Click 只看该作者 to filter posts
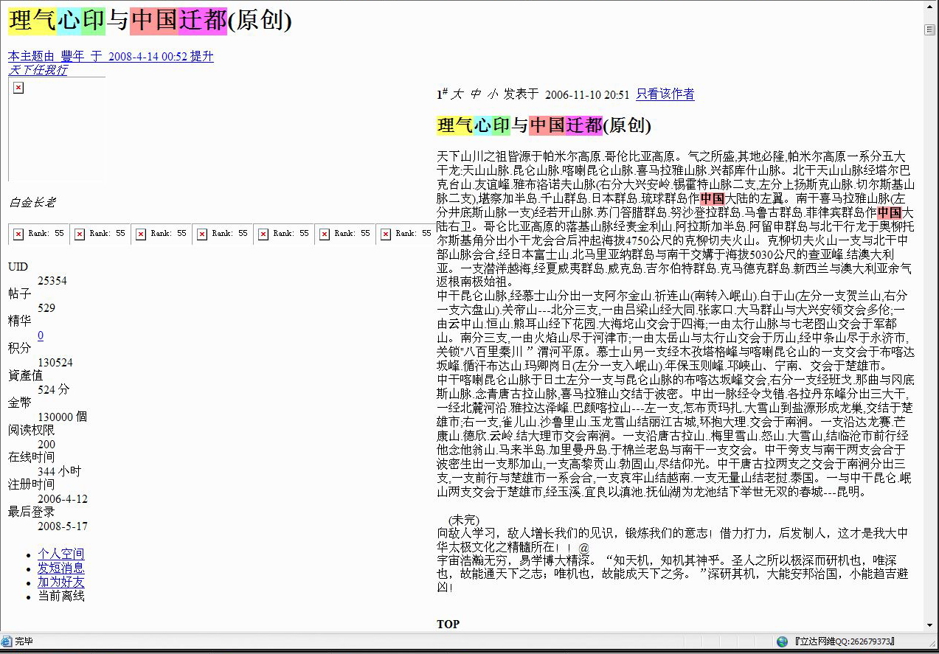The image size is (939, 654). [665, 94]
